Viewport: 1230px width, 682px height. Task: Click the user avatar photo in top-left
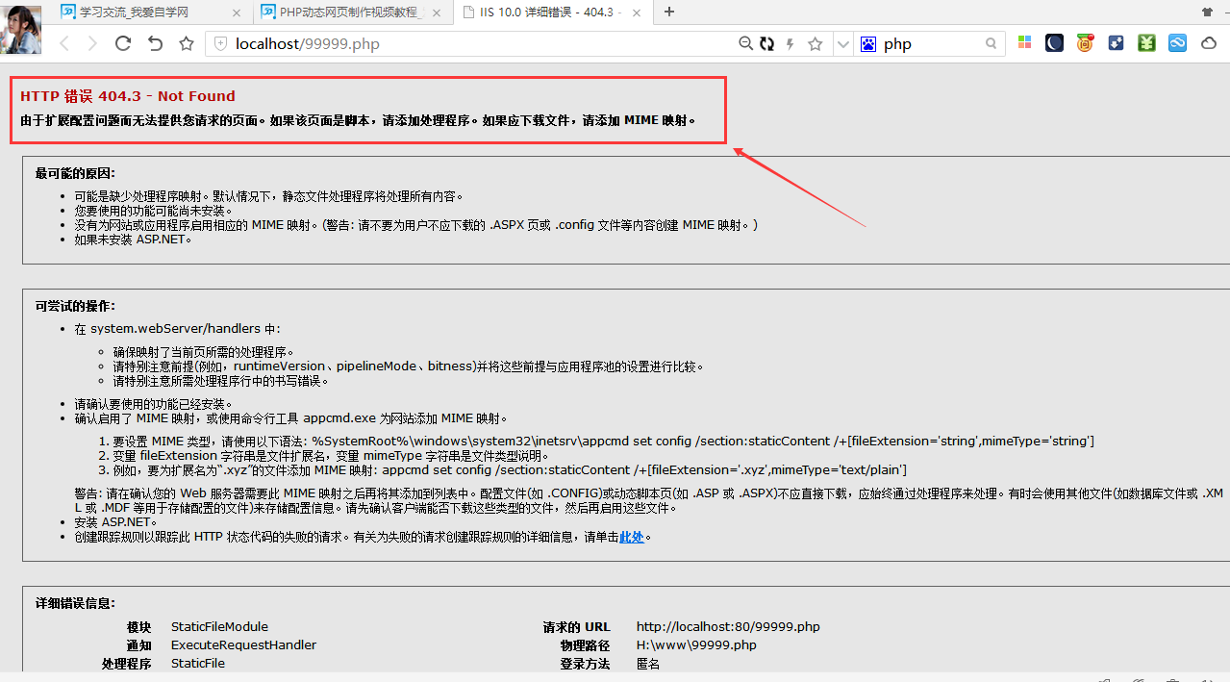coord(21,29)
